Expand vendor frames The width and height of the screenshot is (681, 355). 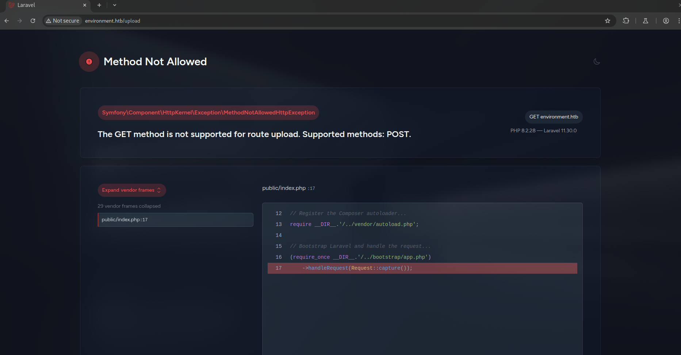coord(131,190)
